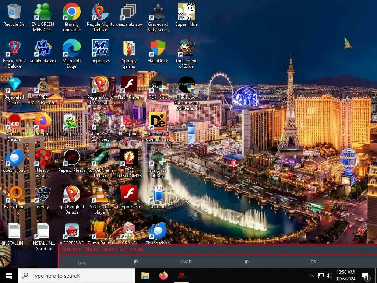The width and height of the screenshot is (377, 283).
Task: Open the Windows Start menu
Action: [x=9, y=276]
